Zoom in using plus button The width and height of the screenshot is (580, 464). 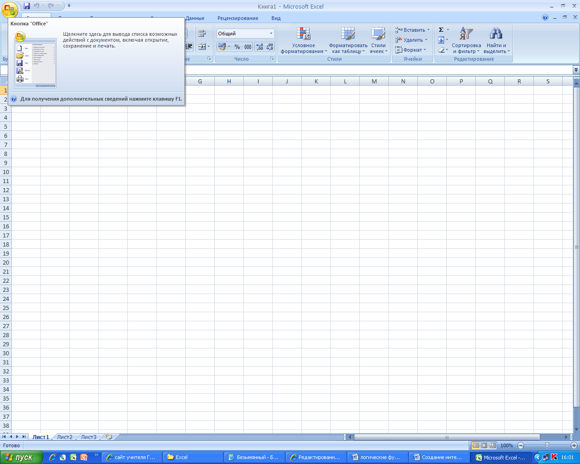[x=574, y=445]
